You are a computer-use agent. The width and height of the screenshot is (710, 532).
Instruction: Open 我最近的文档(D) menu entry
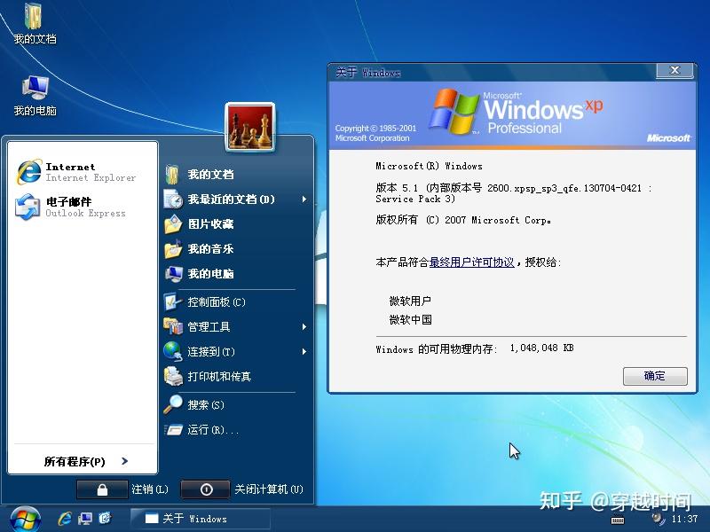[x=235, y=199]
